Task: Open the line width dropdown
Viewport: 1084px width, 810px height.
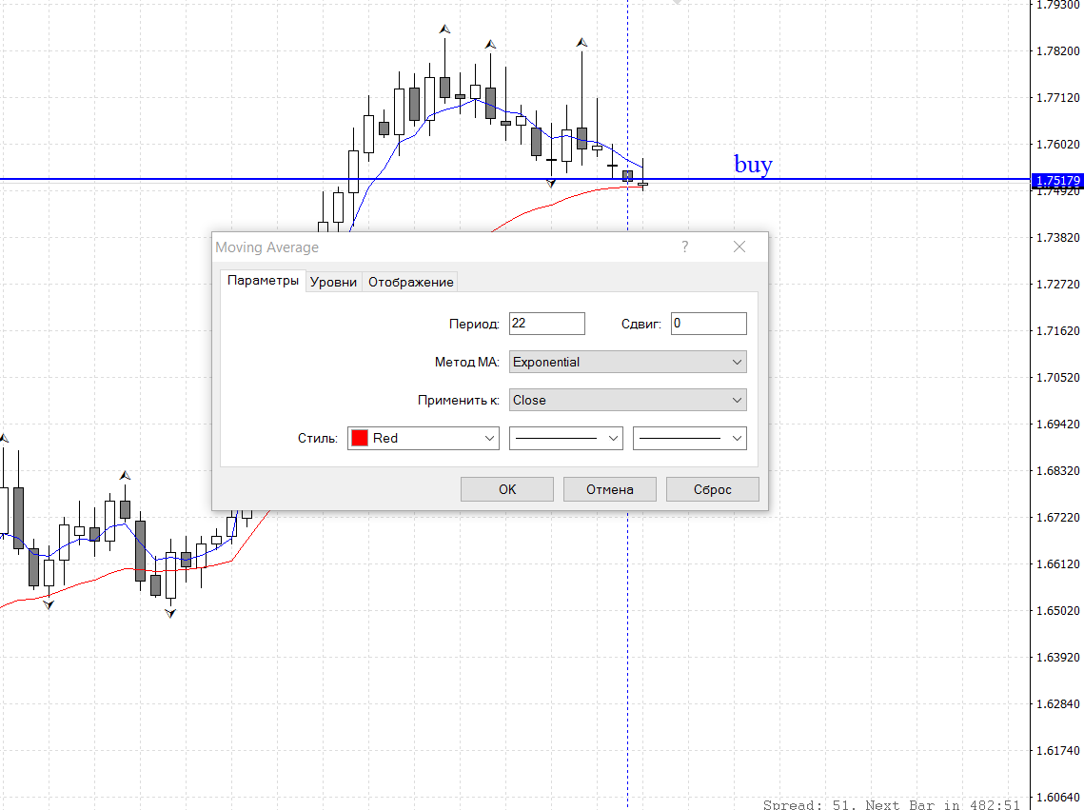Action: pyautogui.click(x=690, y=438)
